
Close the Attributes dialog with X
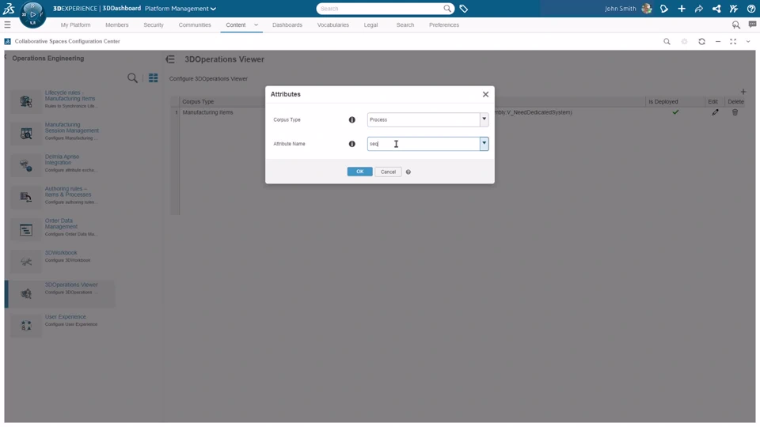pos(485,94)
